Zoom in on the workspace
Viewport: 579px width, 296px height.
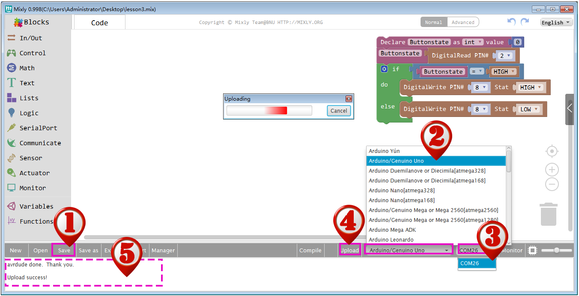click(552, 170)
